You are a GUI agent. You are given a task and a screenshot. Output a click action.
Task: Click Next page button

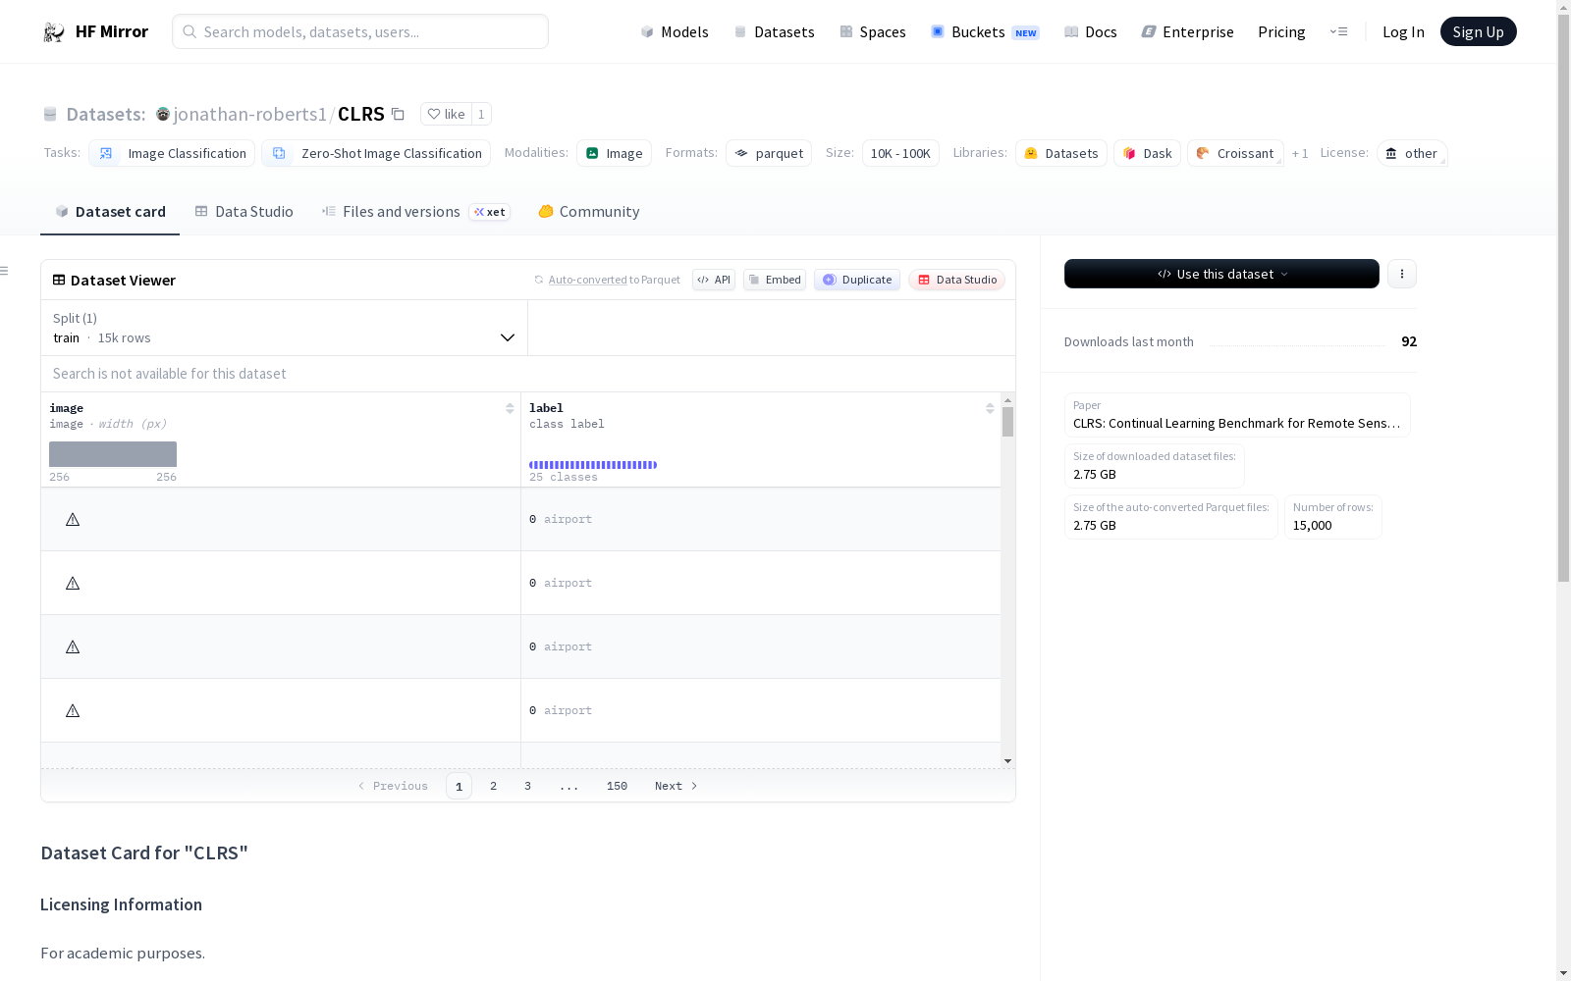click(676, 786)
